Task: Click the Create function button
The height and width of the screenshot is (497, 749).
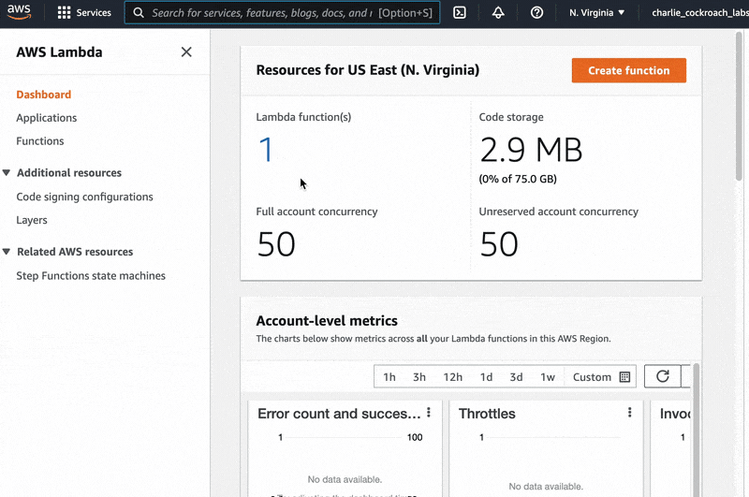Action: click(x=628, y=70)
